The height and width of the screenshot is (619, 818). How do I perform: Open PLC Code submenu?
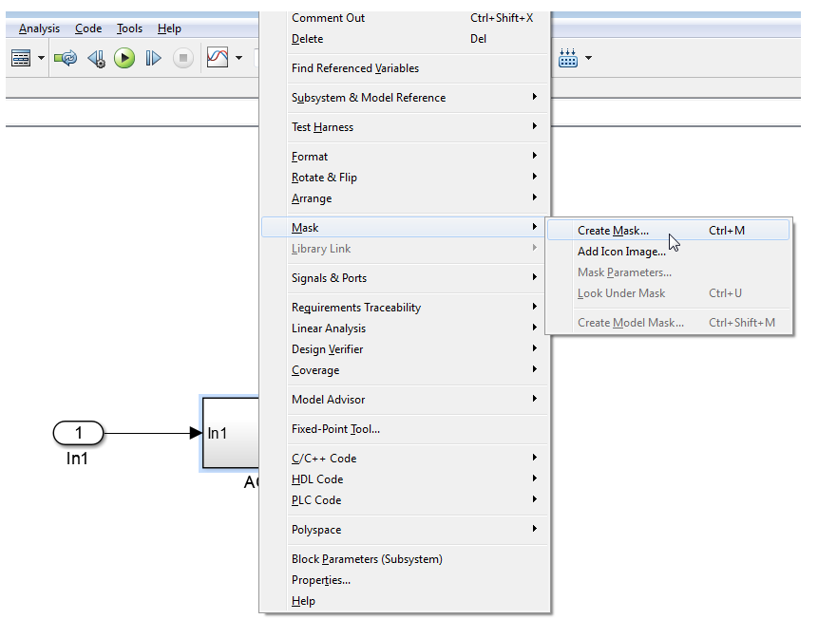[x=405, y=499]
